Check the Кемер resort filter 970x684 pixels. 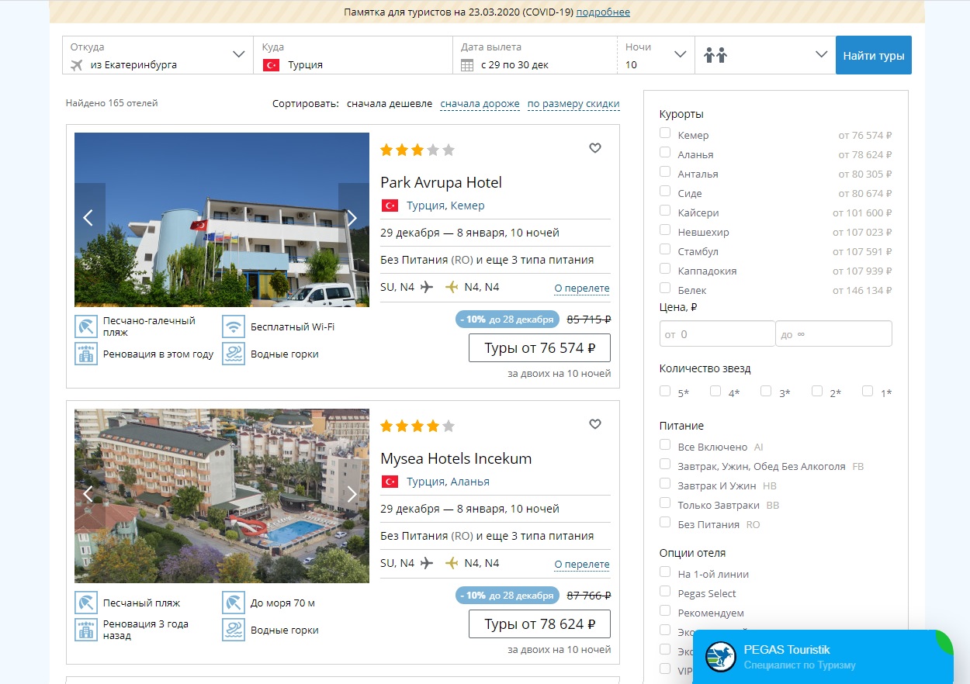tap(665, 133)
